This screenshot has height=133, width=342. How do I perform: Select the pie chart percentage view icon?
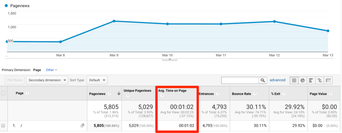pos(302,80)
